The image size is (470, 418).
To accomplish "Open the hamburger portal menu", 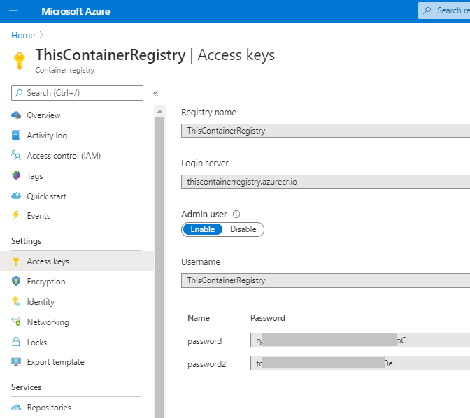I will pos(13,11).
